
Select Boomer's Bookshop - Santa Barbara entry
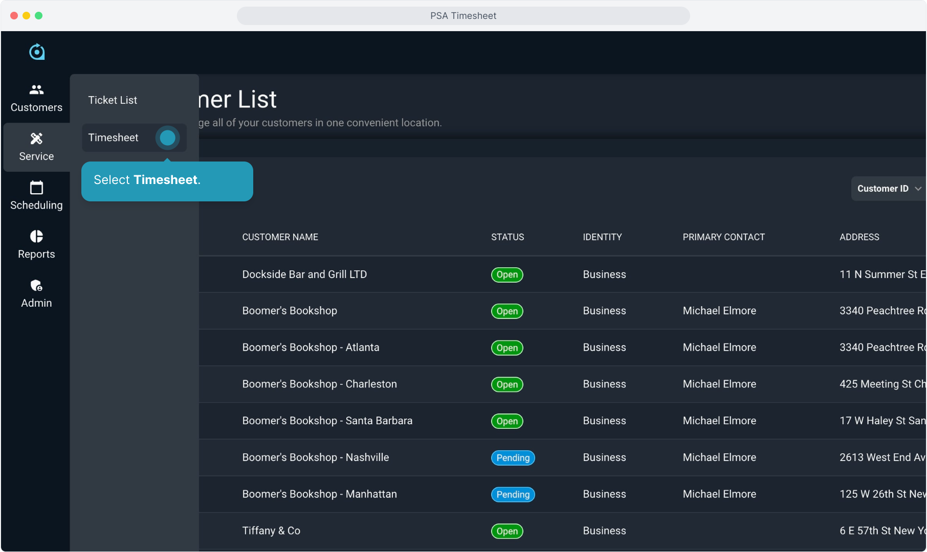coord(327,421)
